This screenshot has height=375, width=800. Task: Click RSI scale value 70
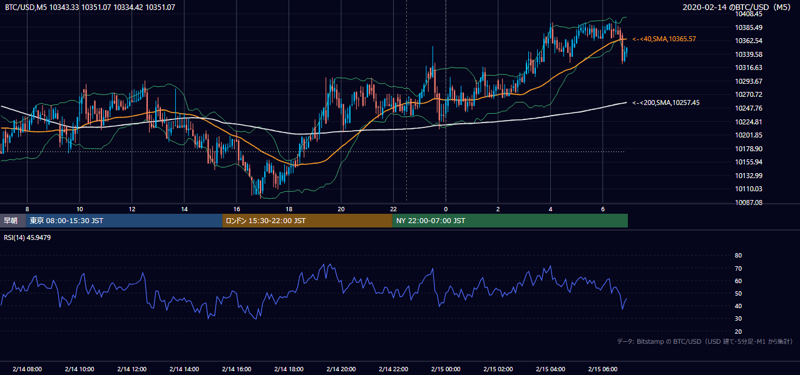pyautogui.click(x=738, y=268)
